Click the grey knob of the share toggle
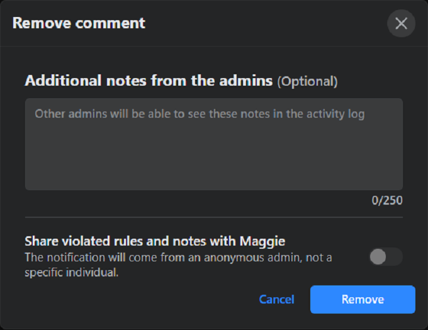 (378, 257)
